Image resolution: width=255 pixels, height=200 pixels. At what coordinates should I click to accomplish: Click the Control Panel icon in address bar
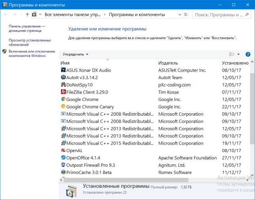pos(34,15)
